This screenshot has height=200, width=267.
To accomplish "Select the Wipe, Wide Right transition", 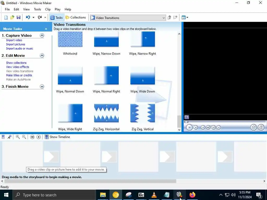I will point(70,113).
